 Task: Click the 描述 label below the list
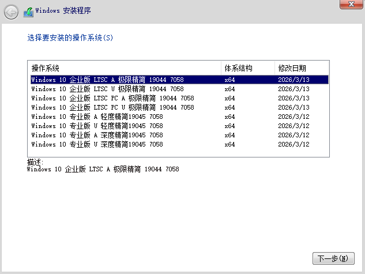click(35, 162)
